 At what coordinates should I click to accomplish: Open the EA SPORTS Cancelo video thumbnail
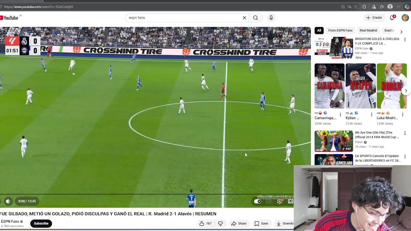(334, 159)
